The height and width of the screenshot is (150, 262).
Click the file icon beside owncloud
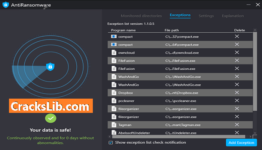coord(114,52)
